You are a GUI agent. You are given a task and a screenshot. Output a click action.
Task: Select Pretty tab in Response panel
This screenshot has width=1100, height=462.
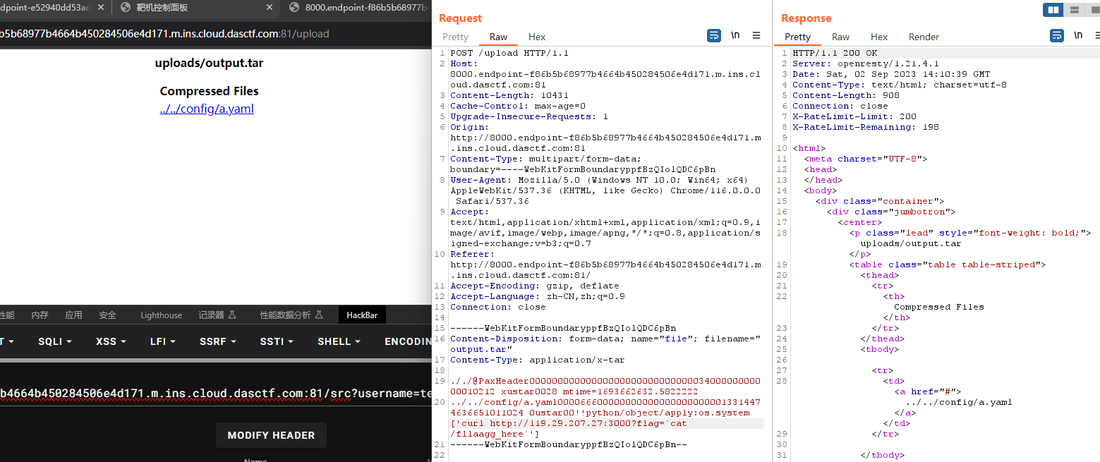[797, 37]
